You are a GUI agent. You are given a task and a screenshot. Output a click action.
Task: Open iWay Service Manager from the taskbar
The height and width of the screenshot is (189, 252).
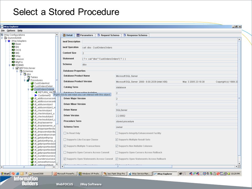[140, 174]
